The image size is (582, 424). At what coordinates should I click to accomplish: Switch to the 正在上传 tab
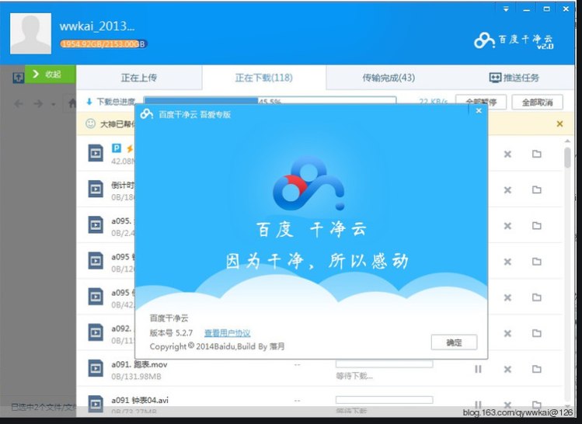[x=139, y=78]
